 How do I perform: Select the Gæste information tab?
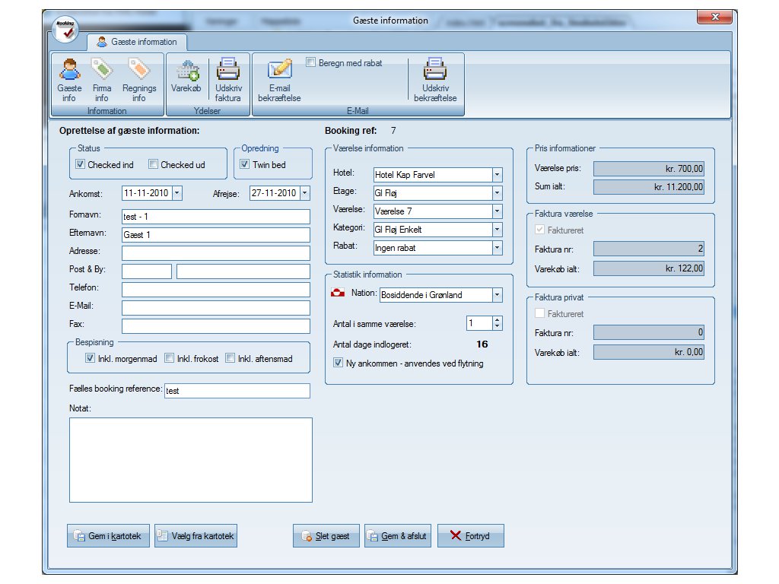(x=137, y=42)
